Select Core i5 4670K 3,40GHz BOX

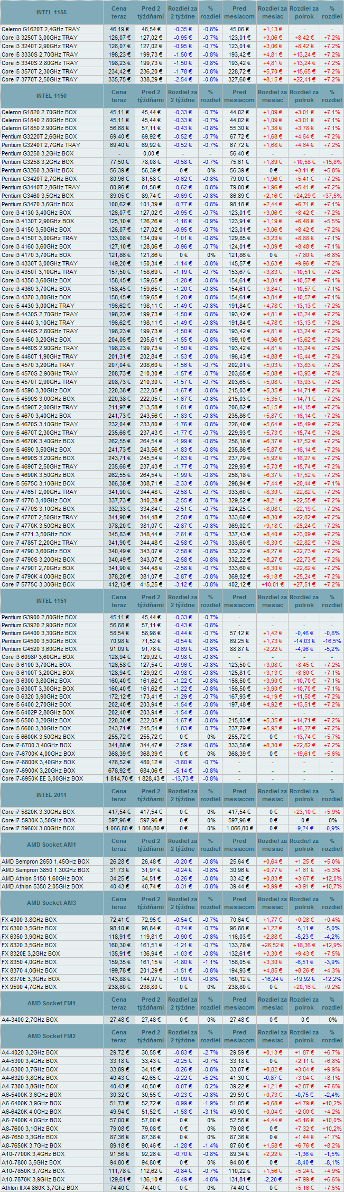click(38, 441)
